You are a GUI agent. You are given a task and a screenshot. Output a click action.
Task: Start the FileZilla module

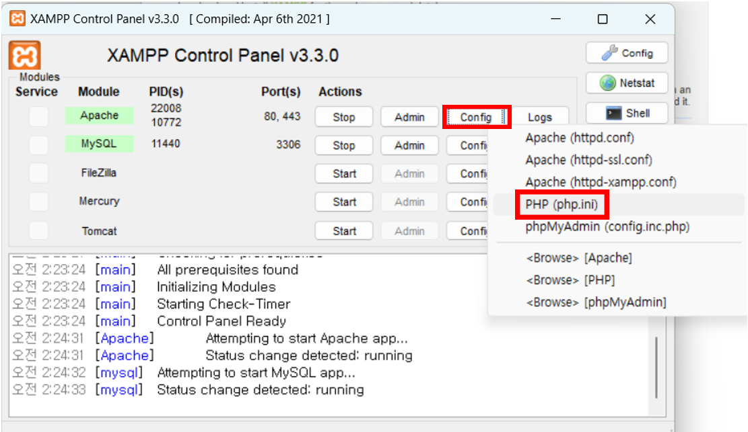pos(344,174)
